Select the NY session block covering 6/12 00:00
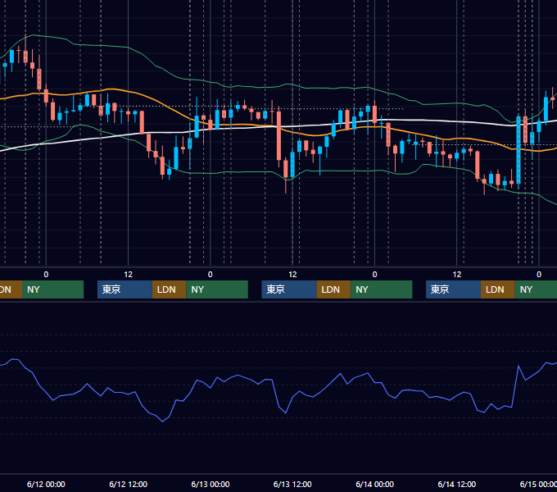Image resolution: width=557 pixels, height=492 pixels. pos(52,289)
